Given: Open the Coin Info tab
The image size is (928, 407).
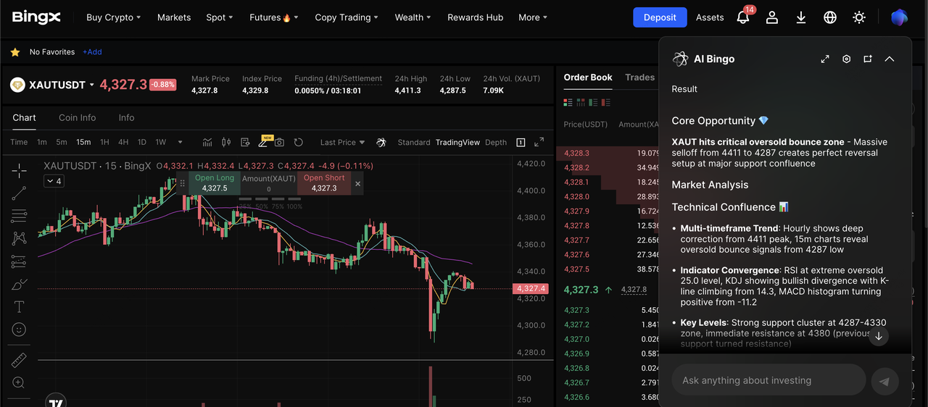Looking at the screenshot, I should tap(78, 117).
